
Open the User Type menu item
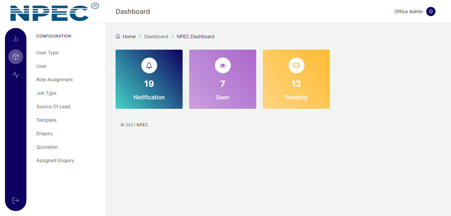point(48,53)
